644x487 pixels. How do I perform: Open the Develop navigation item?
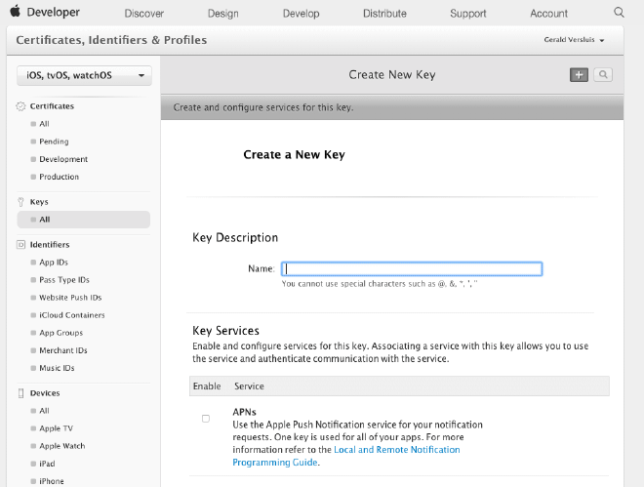point(302,14)
